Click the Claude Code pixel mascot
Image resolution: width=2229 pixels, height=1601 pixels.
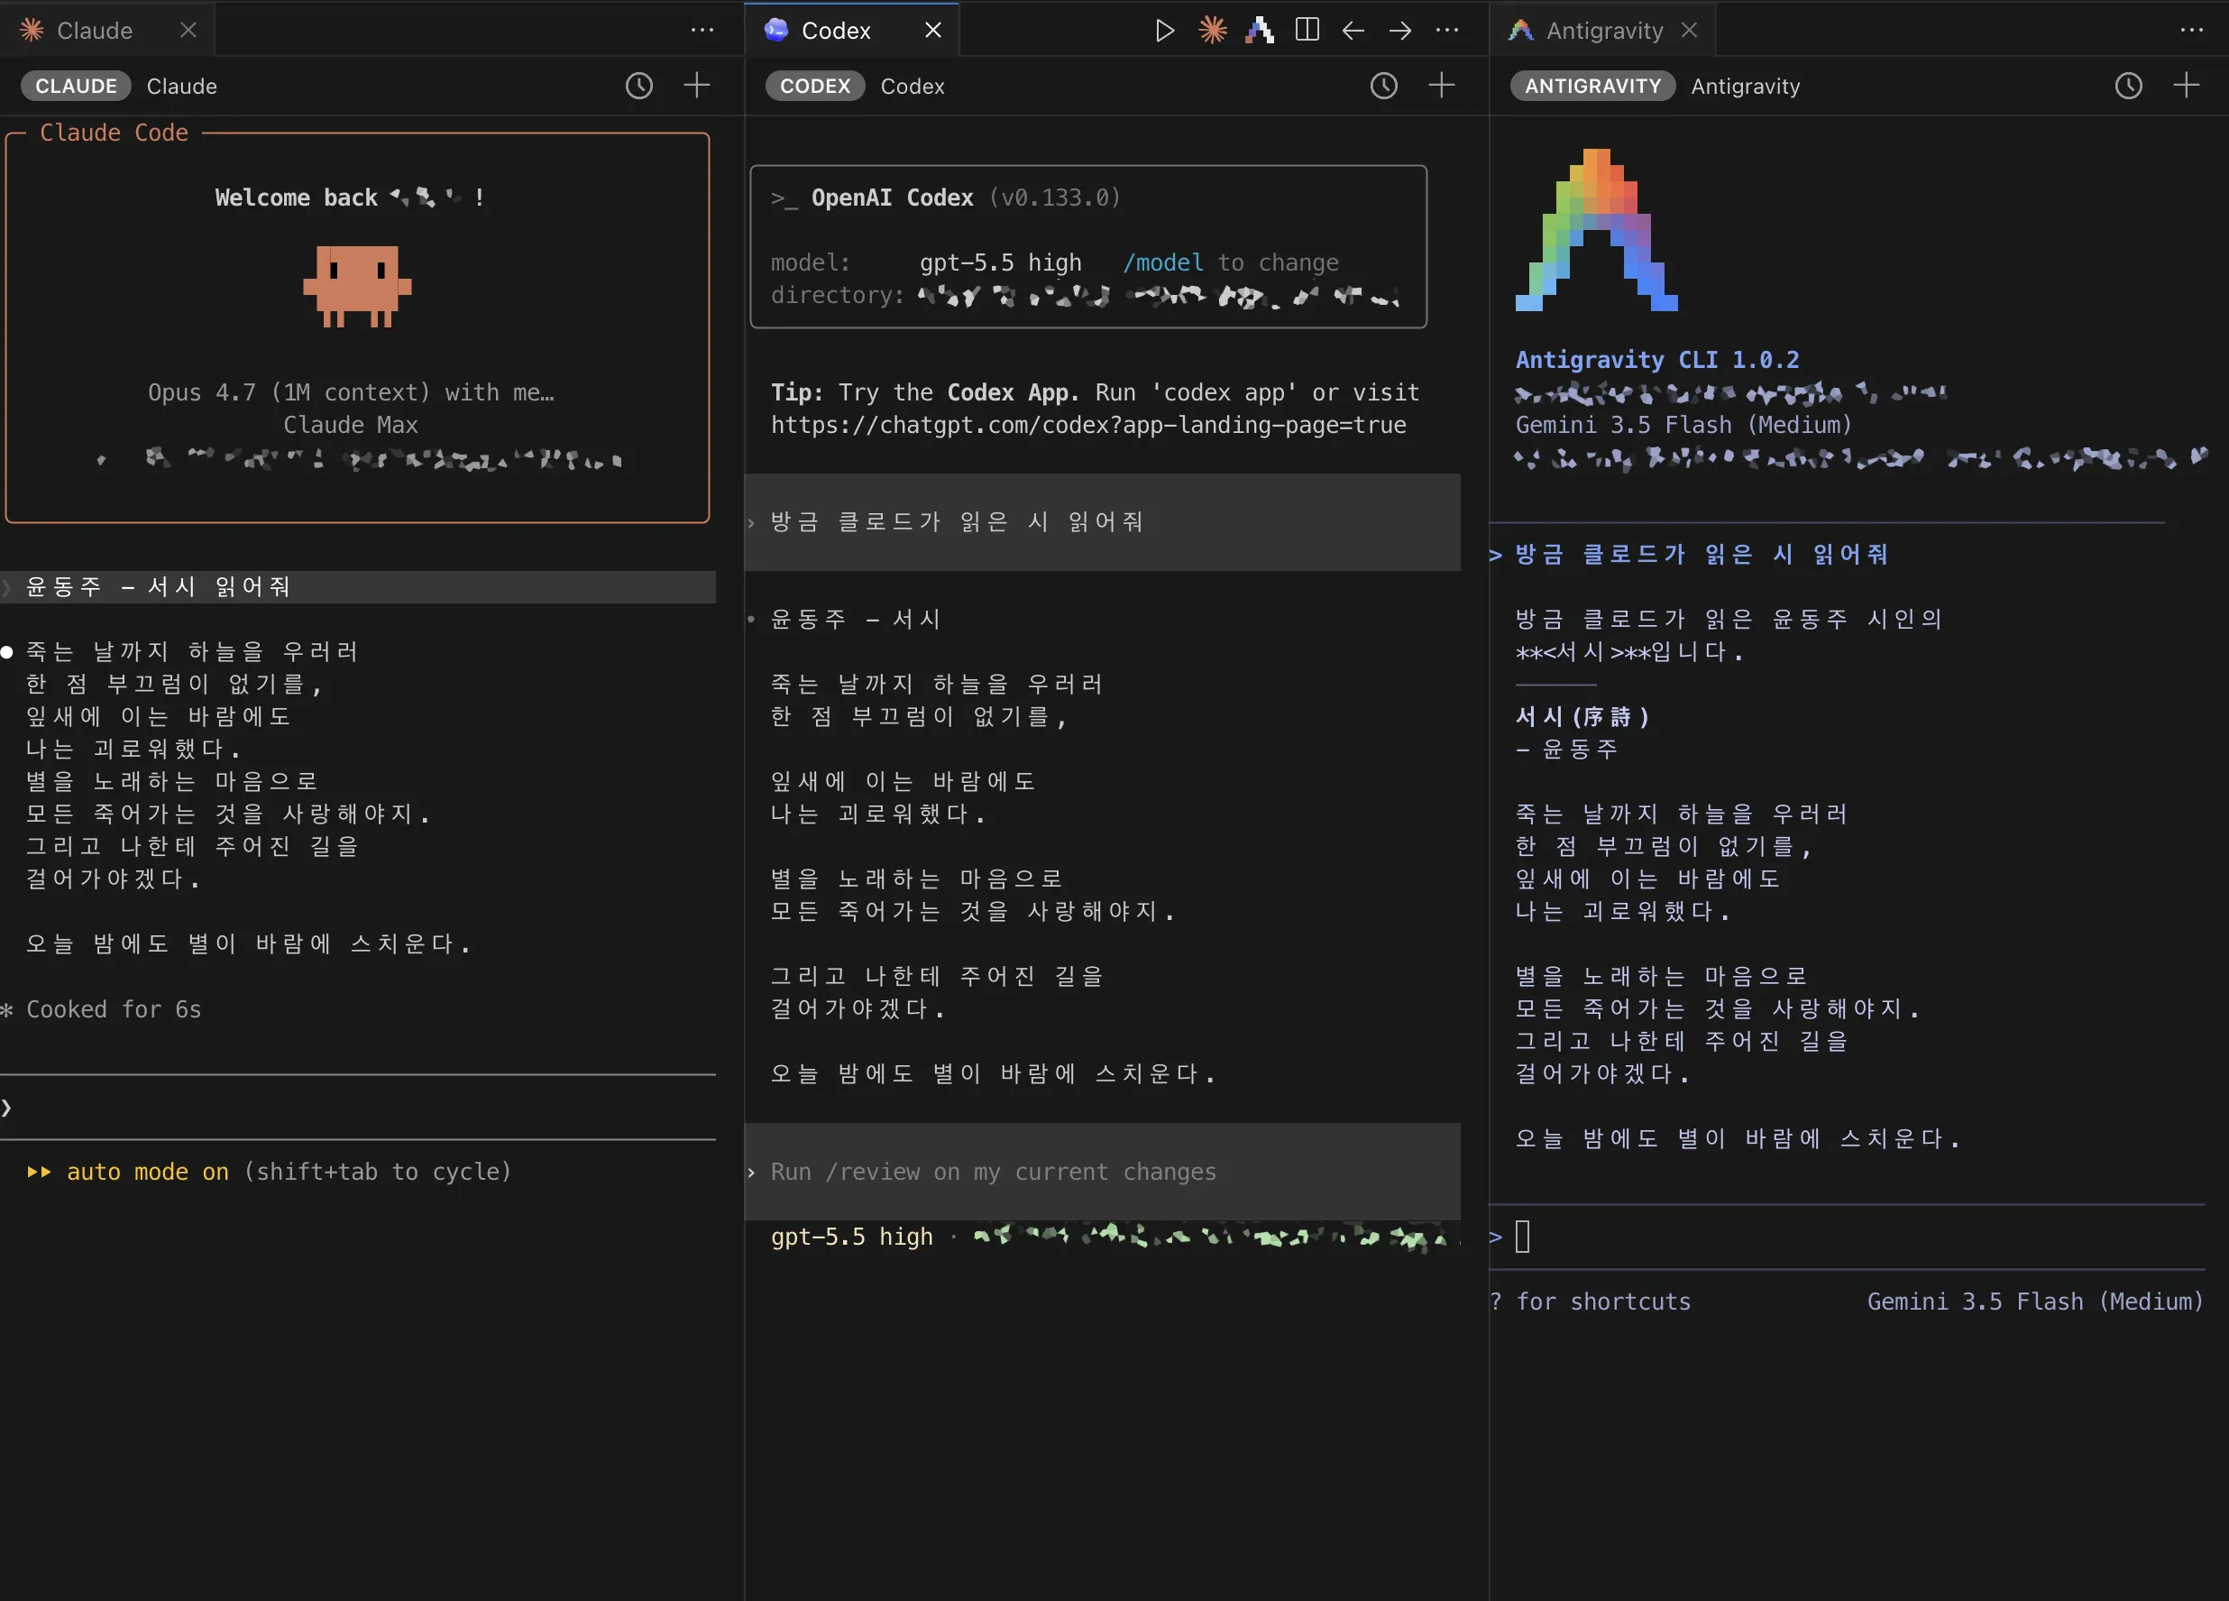coord(357,286)
